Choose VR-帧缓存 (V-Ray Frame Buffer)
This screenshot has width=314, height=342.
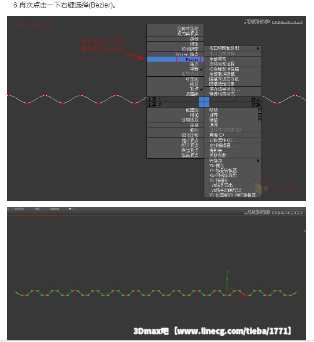219,181
